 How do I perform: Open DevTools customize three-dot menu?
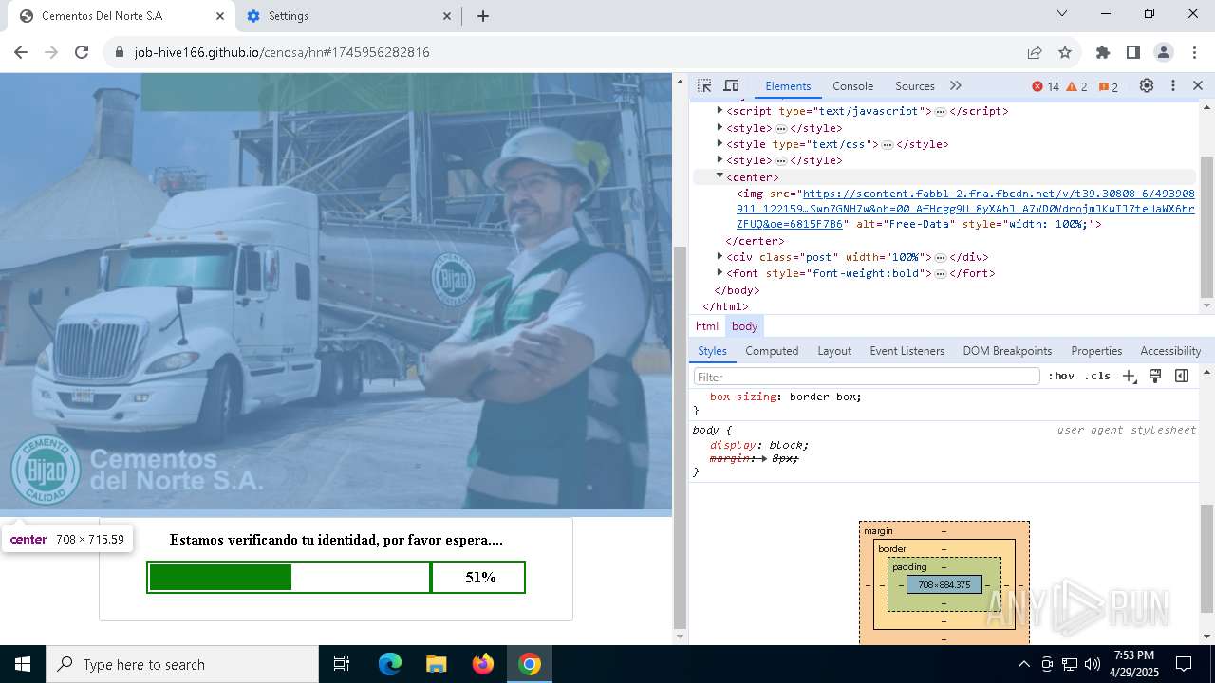pos(1173,85)
